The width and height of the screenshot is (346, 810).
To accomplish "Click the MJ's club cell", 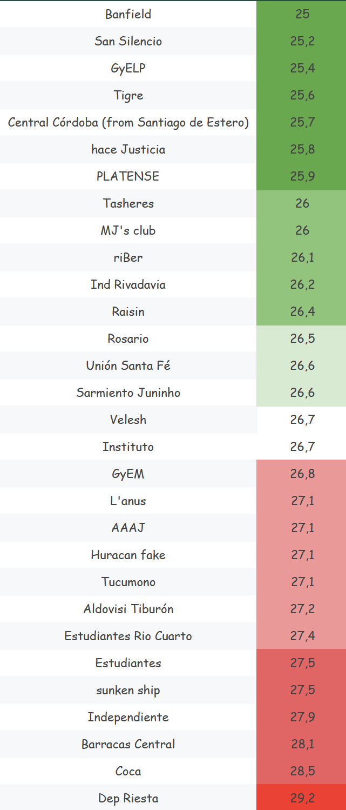I will point(128,231).
